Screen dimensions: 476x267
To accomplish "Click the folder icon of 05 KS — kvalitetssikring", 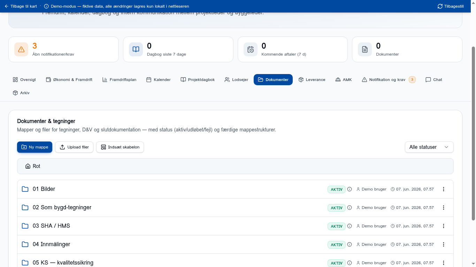I will click(25, 263).
